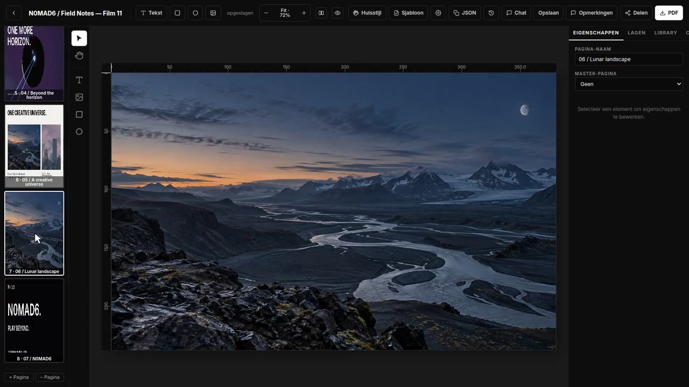Insert image from top toolbar
This screenshot has width=689, height=387.
coord(213,13)
